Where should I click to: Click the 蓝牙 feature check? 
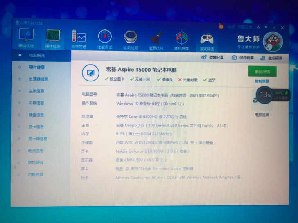tap(210, 80)
